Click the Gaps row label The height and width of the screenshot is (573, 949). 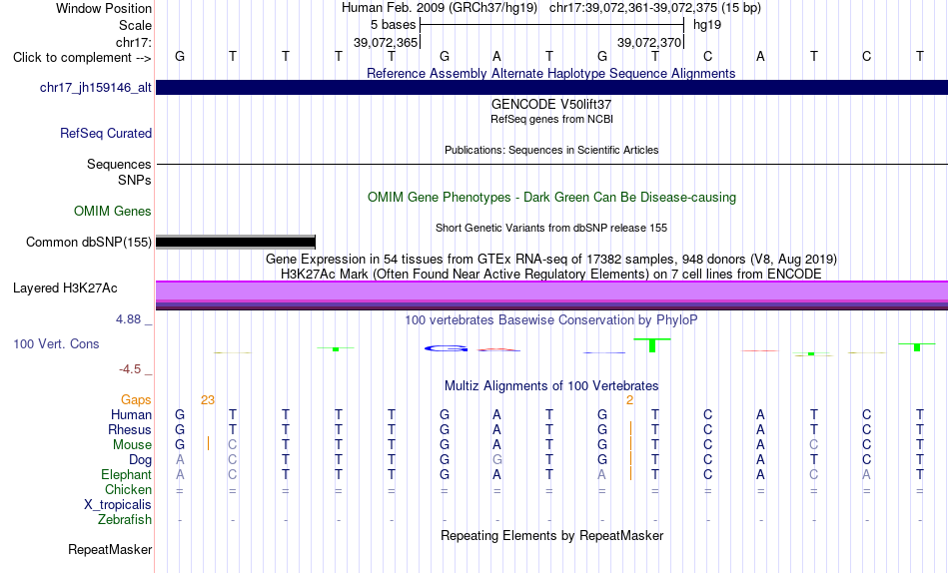coord(136,400)
